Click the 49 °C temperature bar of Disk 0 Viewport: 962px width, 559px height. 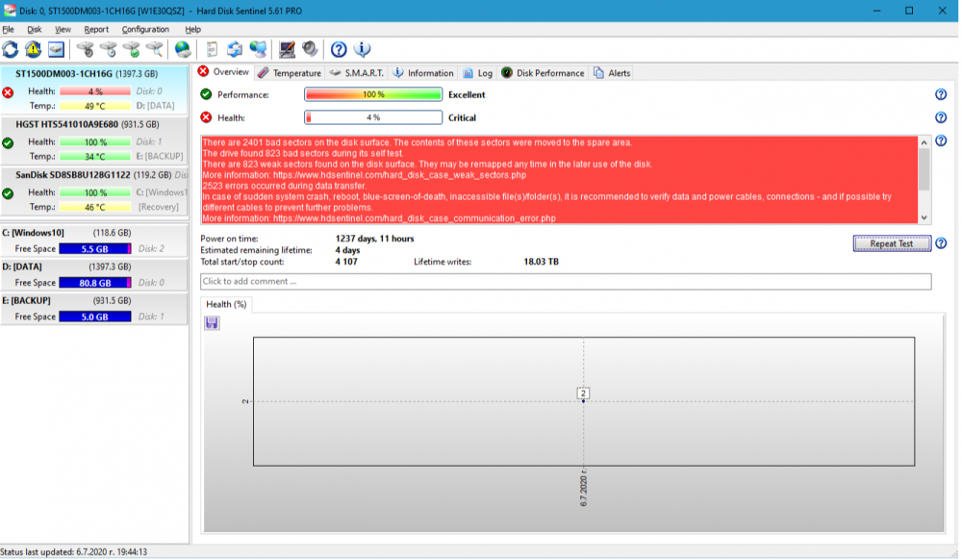pos(95,106)
